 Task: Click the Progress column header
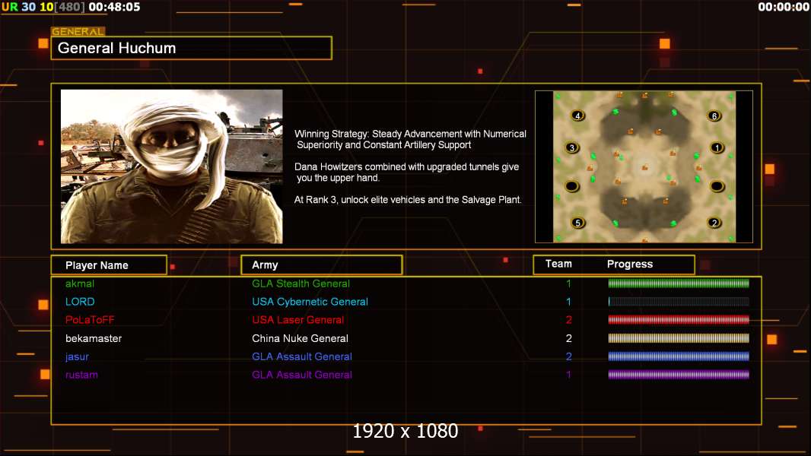[630, 264]
